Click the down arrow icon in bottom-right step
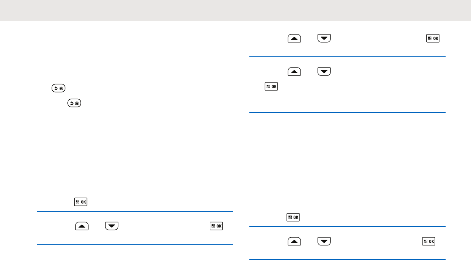This screenshot has height=260, width=471. (324, 242)
